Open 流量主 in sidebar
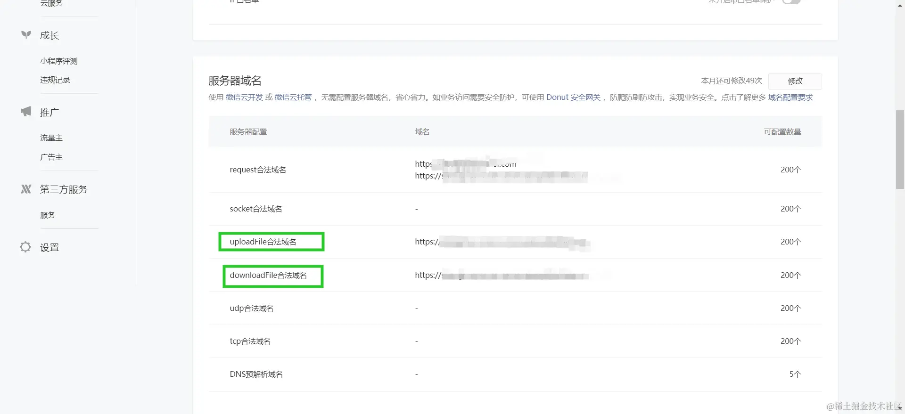The height and width of the screenshot is (414, 905). click(x=51, y=138)
